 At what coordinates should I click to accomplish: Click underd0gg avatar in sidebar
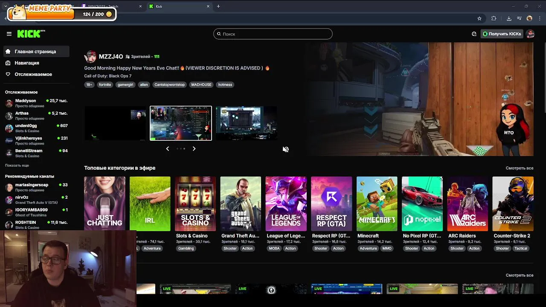point(9,128)
